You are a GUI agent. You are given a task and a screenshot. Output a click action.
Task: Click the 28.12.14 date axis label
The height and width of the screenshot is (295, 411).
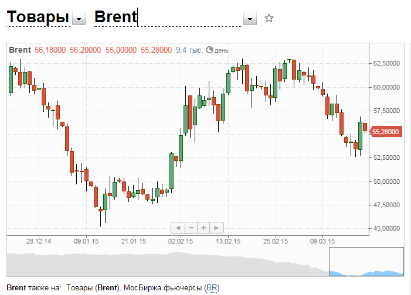[x=39, y=241]
